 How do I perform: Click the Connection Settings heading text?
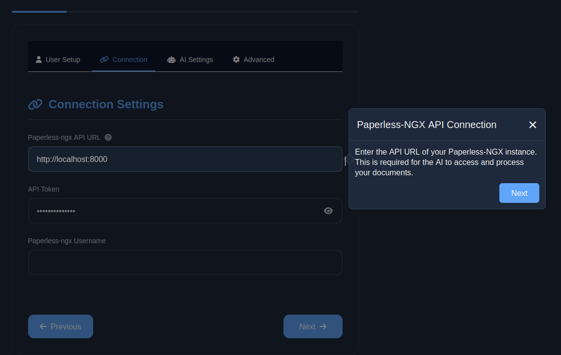(106, 104)
